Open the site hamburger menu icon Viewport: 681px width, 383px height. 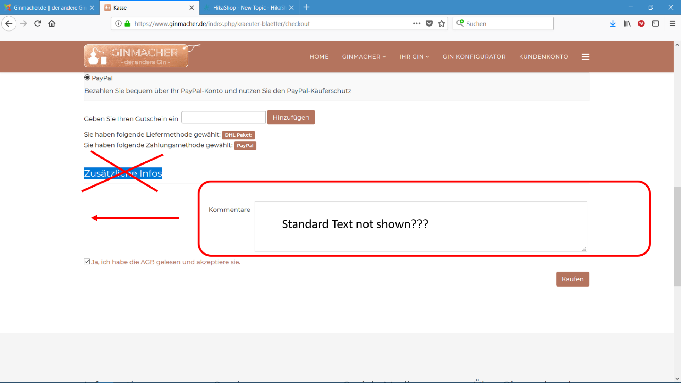(585, 57)
